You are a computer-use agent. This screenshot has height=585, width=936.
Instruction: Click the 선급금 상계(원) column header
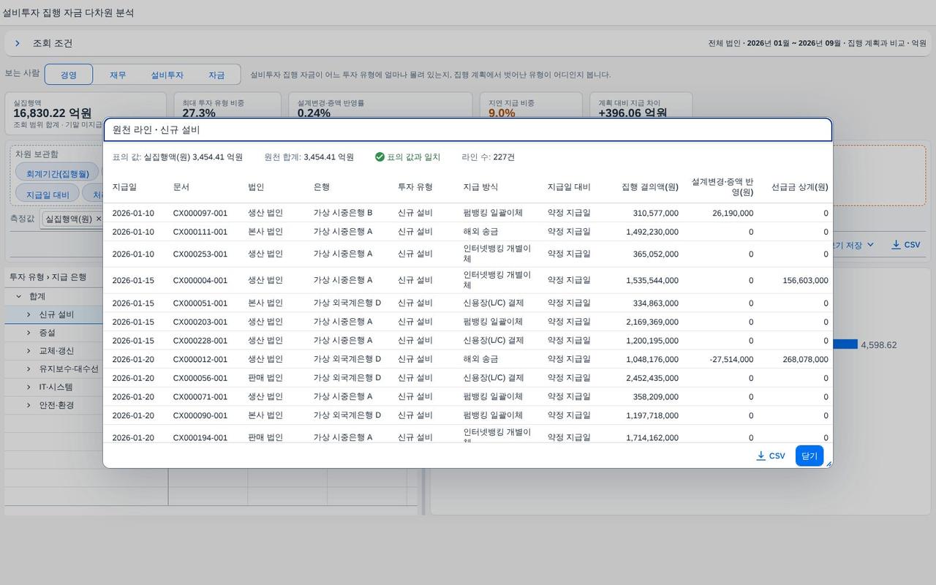coord(800,187)
